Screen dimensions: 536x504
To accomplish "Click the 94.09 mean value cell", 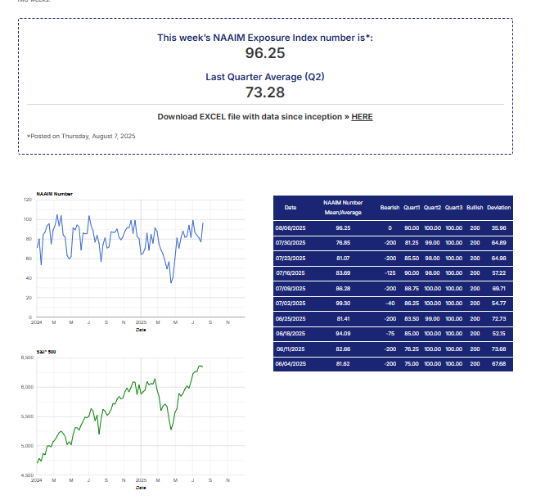I will click(x=343, y=334).
